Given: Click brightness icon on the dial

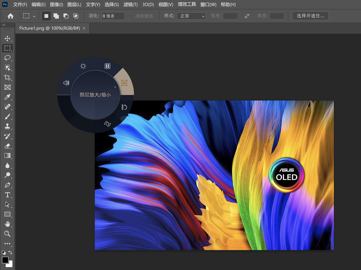Looking at the screenshot, I should pyautogui.click(x=83, y=66).
